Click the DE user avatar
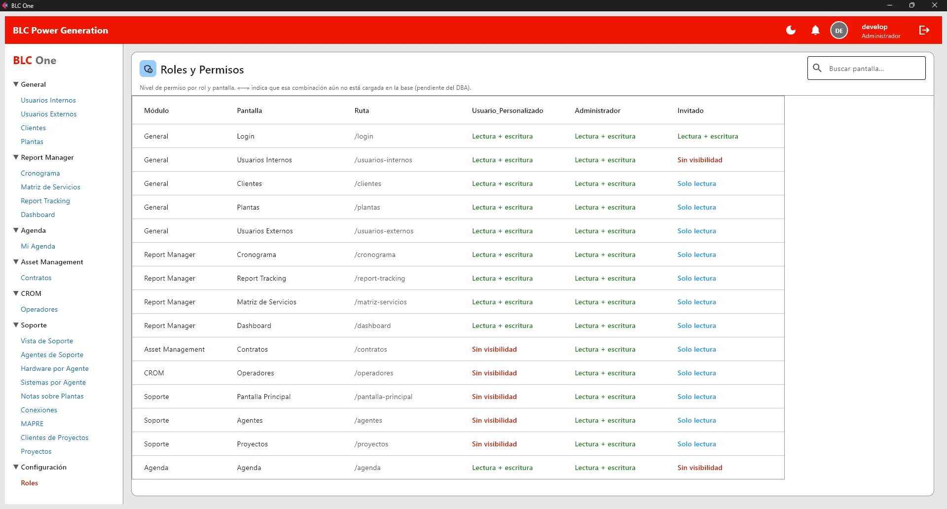947x509 pixels. [839, 30]
